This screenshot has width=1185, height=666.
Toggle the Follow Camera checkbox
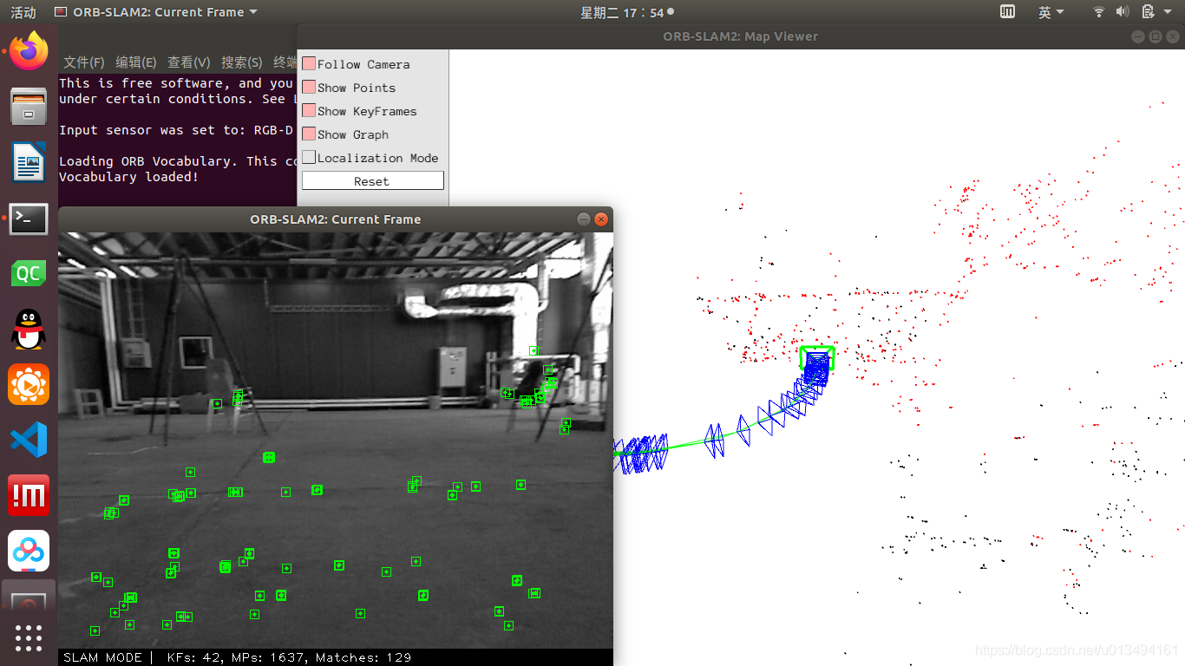point(309,63)
